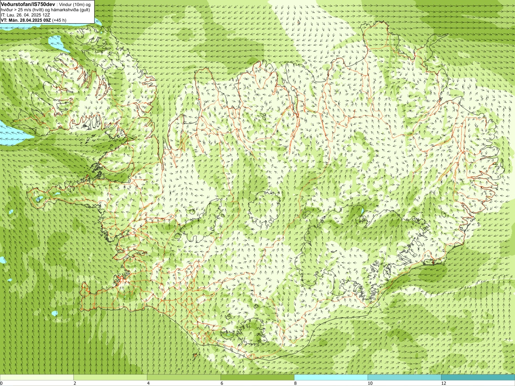The width and height of the screenshot is (515, 386).
Task: Click the '4' scale label
Action: click(x=148, y=383)
